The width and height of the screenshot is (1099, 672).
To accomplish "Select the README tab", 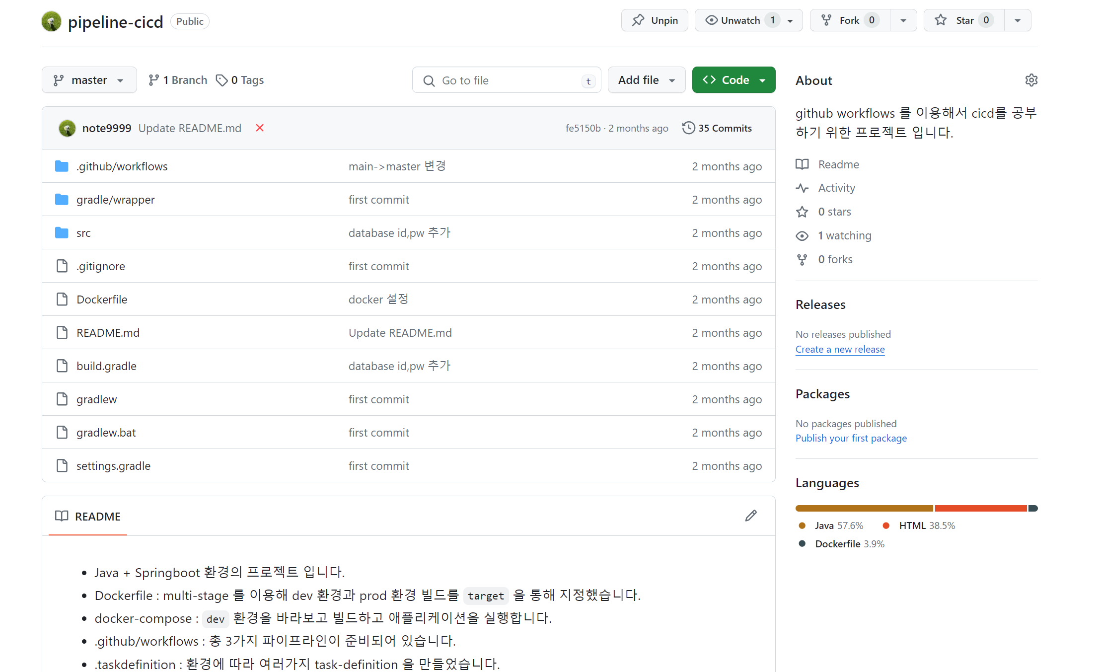I will tap(88, 517).
